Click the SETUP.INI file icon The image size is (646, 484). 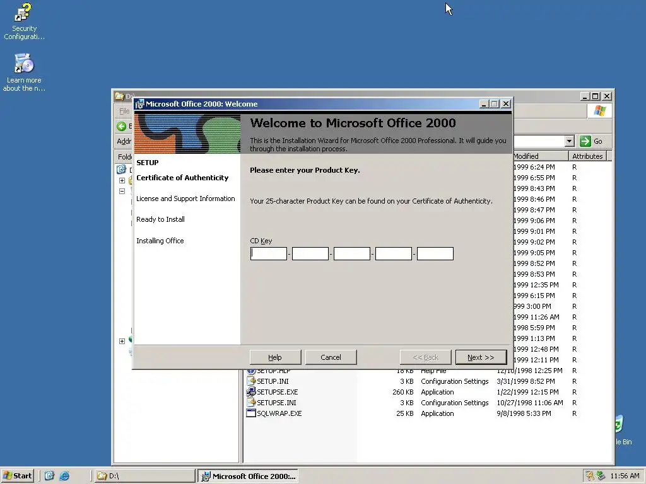[251, 381]
